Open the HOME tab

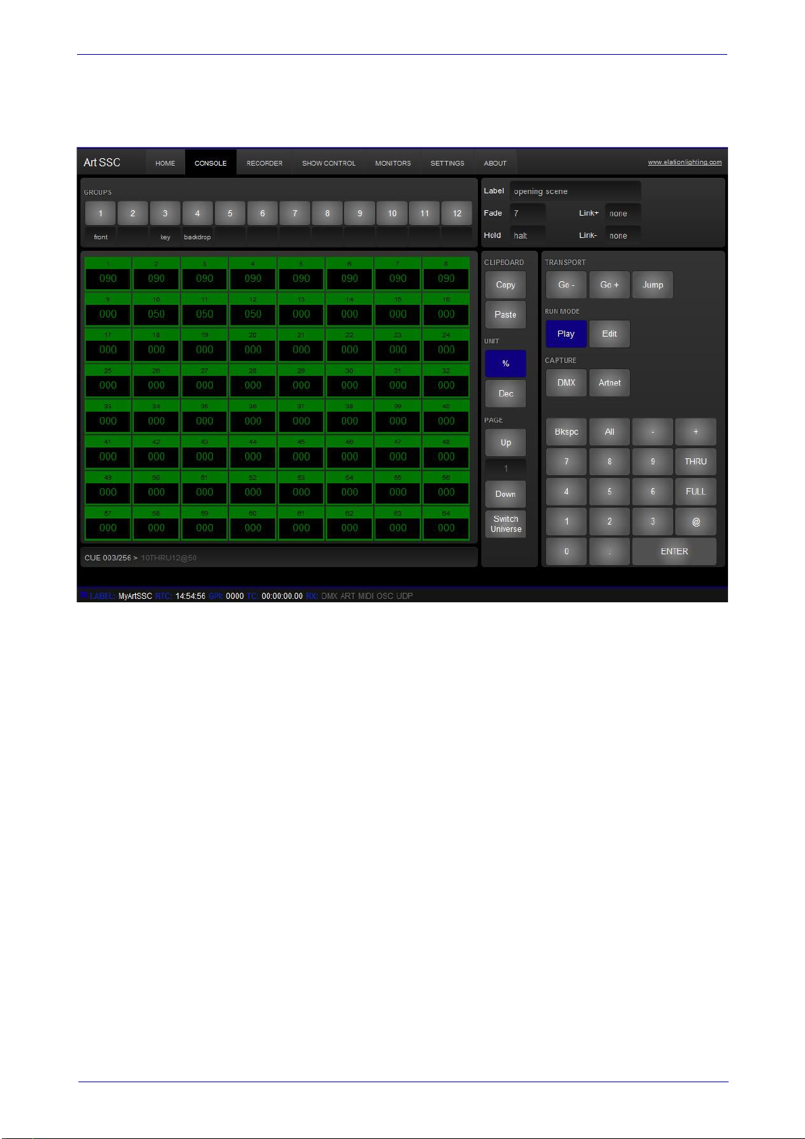pyautogui.click(x=165, y=163)
